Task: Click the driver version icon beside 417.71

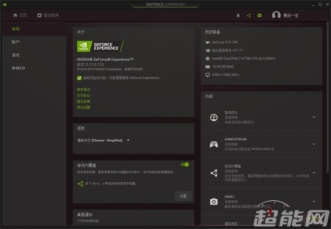Action: 208,51
